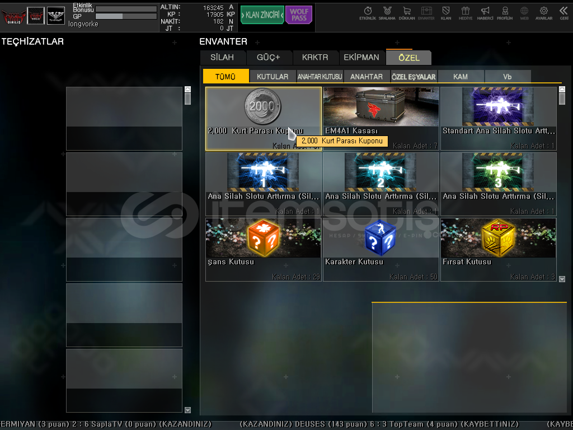The width and height of the screenshot is (573, 430).
Task: Select the ÖZEL tab
Action: click(x=409, y=58)
